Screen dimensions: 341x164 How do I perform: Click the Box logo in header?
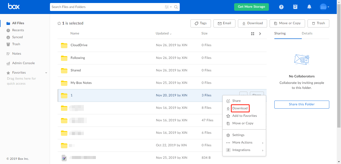click(14, 6)
